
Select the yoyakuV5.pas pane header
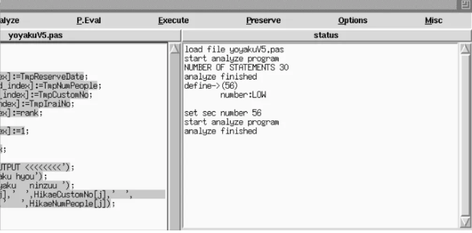[x=90, y=36]
